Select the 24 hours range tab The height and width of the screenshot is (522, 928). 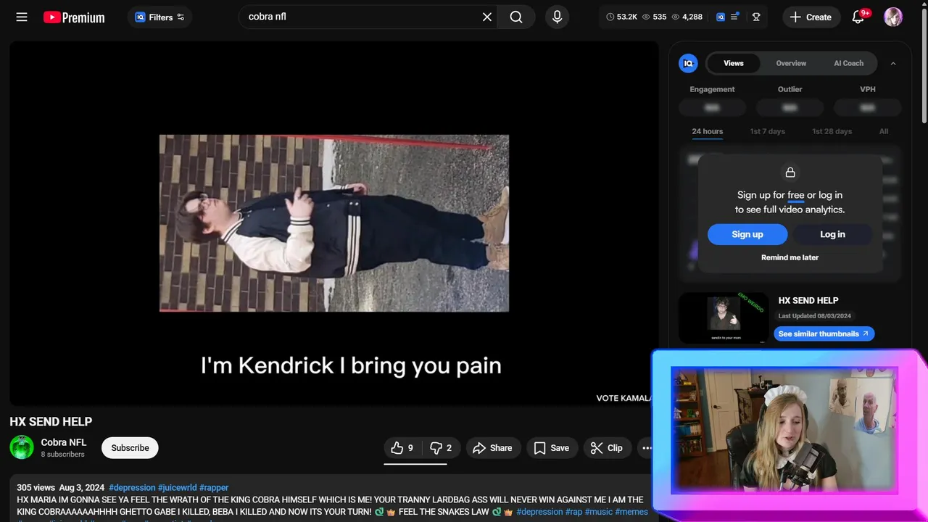pyautogui.click(x=707, y=132)
